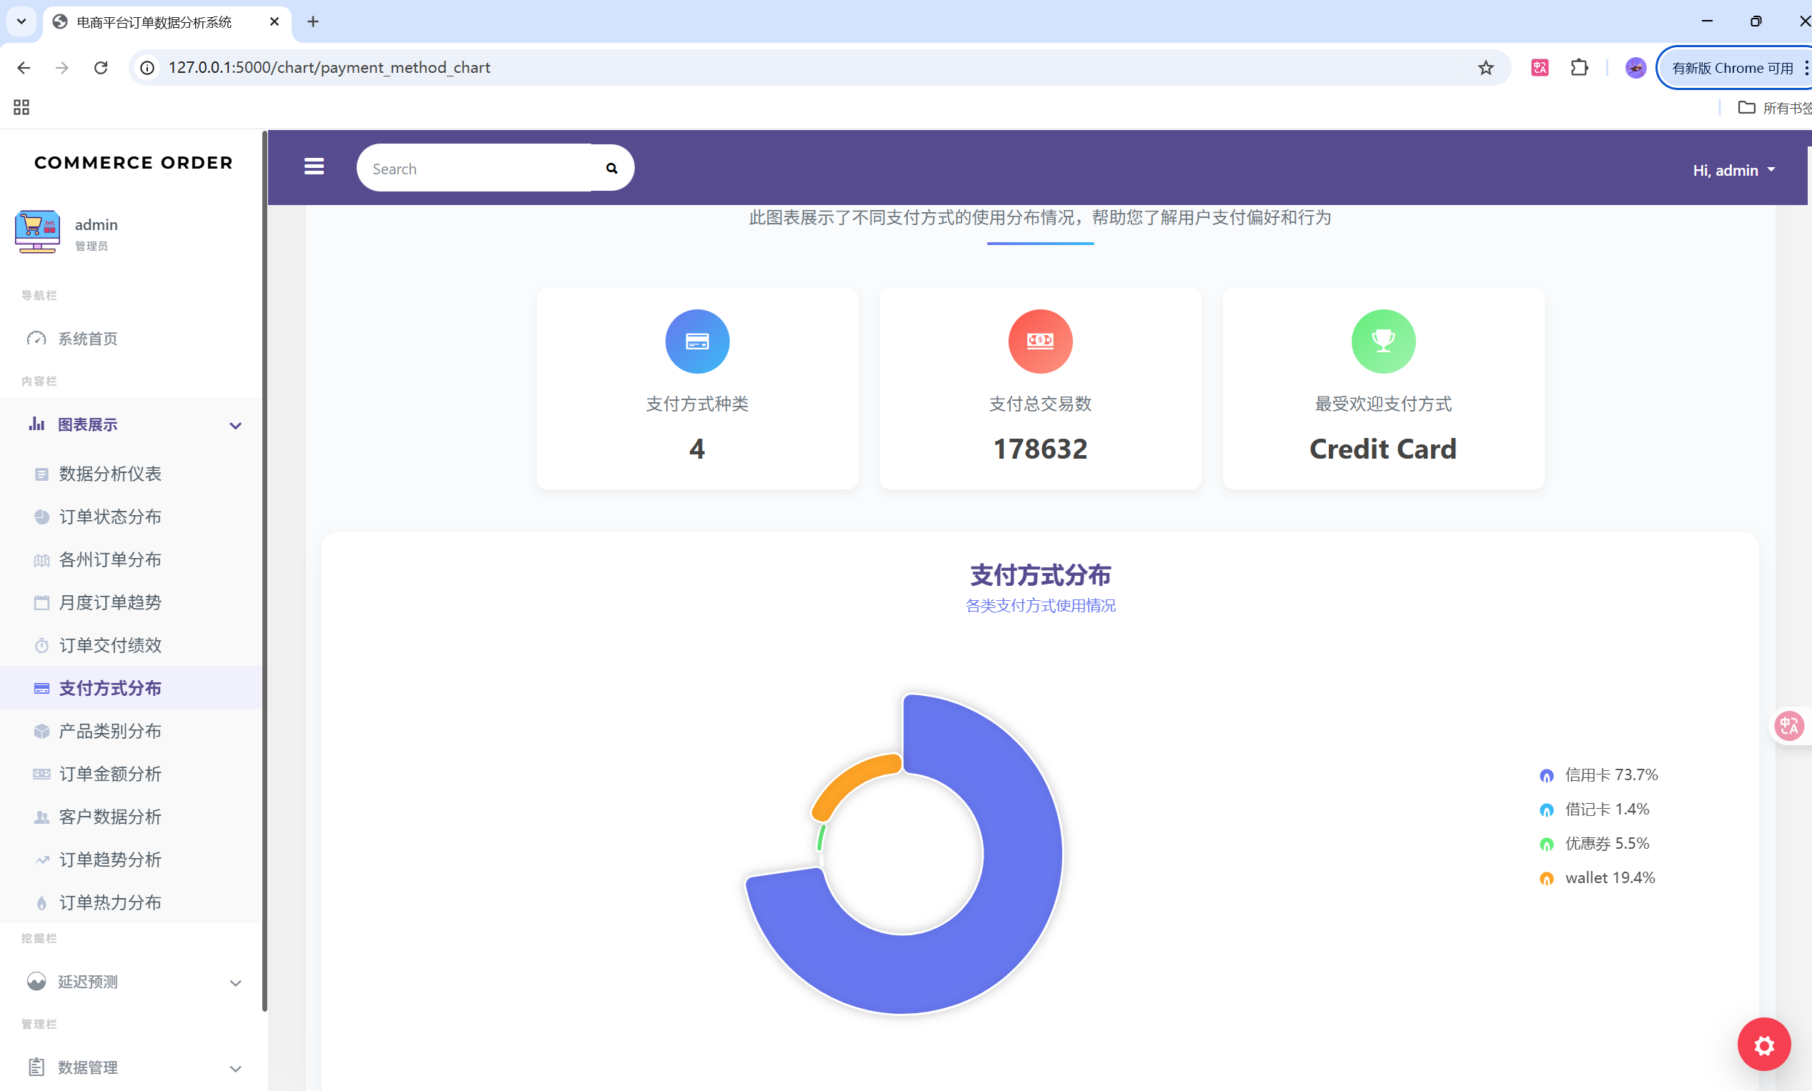Click the red settings gear button
Viewport: 1812px width, 1091px height.
tap(1763, 1044)
